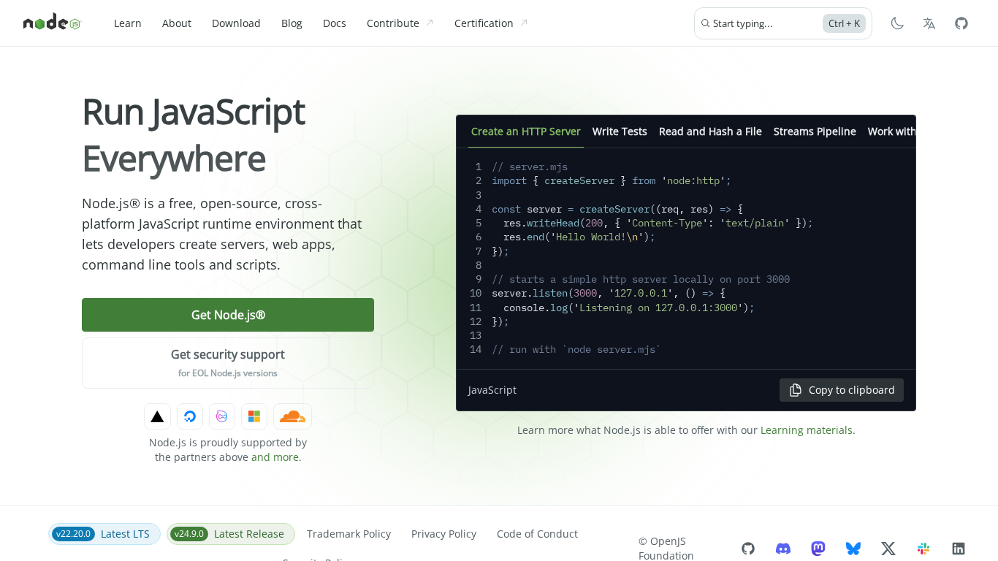
Task: Click the Node.js logo in header
Action: [52, 23]
